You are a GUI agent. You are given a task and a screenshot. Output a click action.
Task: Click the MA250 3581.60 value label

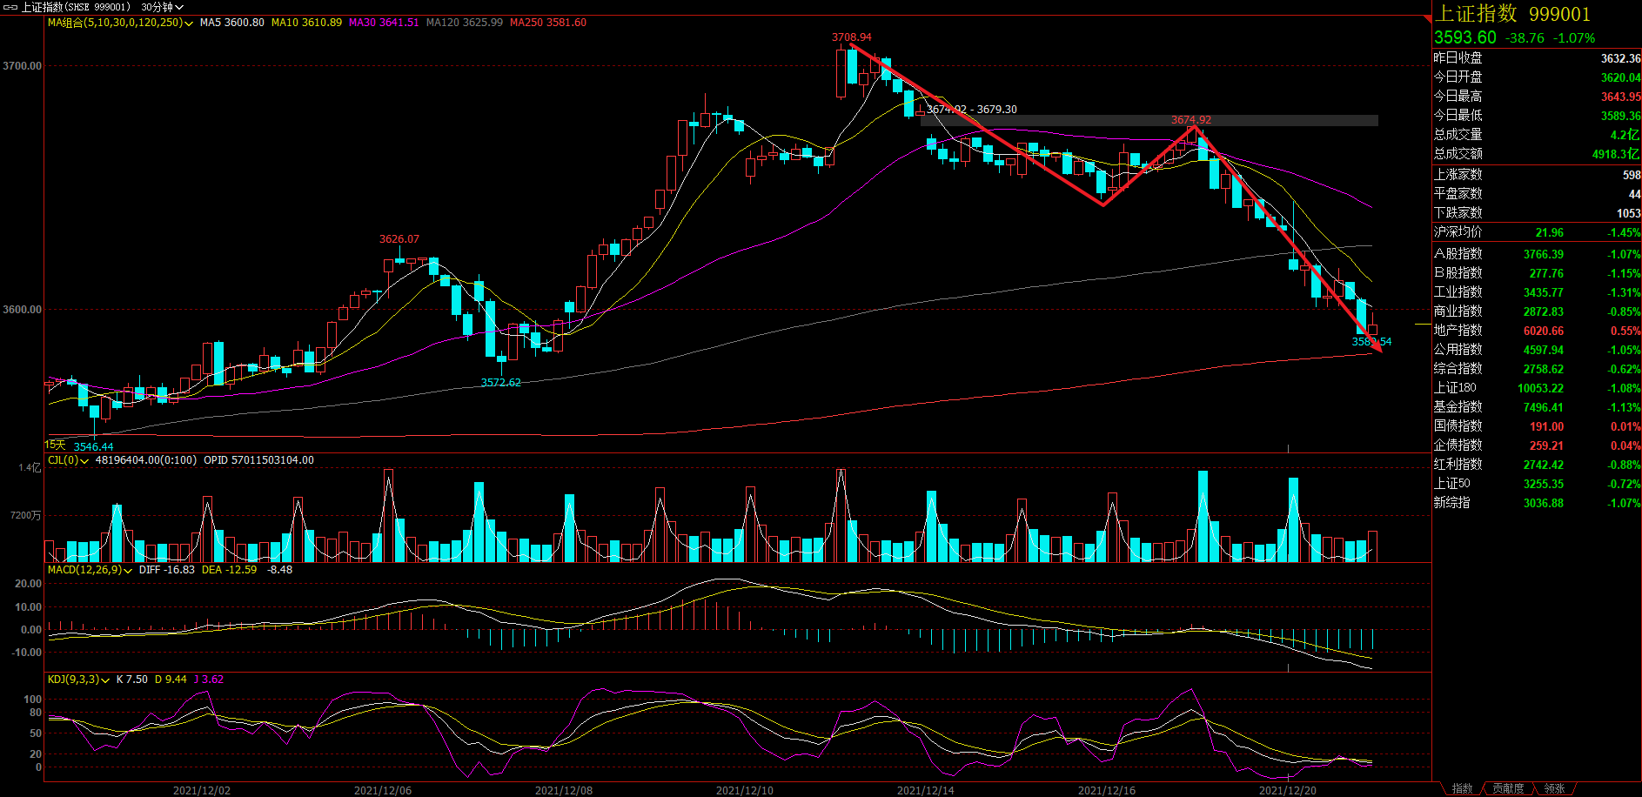[547, 23]
